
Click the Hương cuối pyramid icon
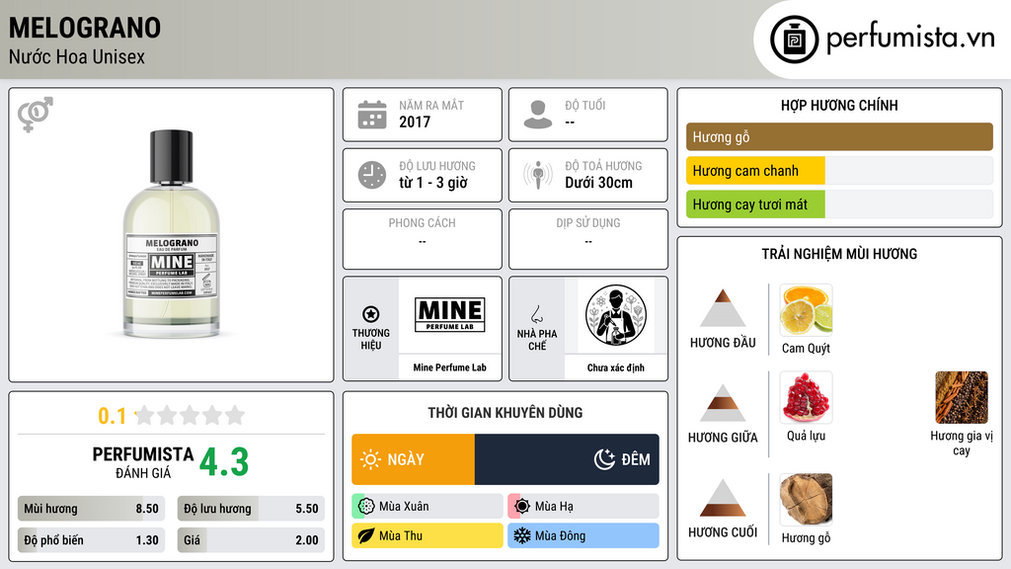point(723,498)
